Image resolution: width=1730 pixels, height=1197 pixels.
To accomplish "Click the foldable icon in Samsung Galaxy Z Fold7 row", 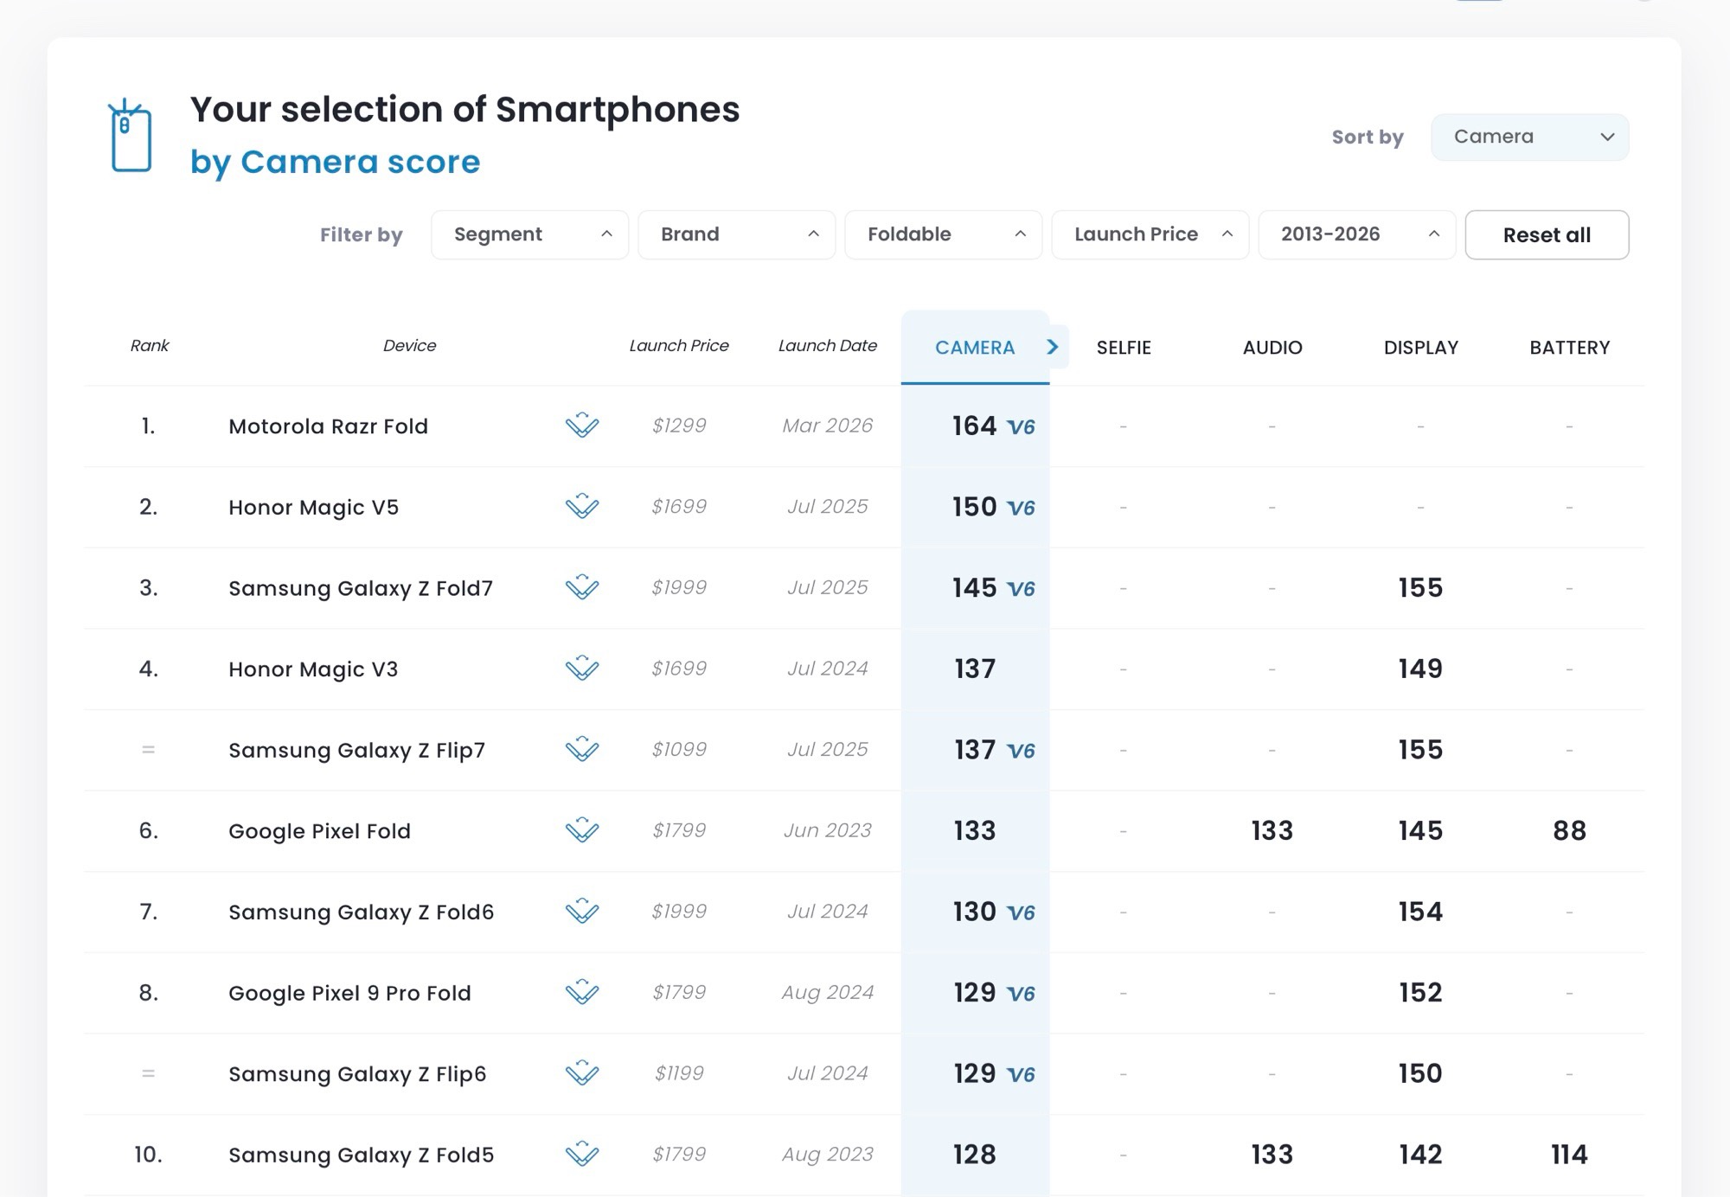I will [582, 588].
